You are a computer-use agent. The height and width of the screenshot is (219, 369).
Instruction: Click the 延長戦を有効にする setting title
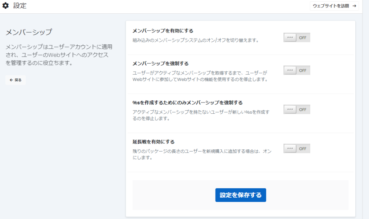(x=154, y=142)
